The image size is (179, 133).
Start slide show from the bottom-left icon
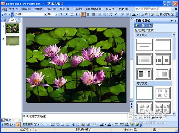[x=10, y=120]
